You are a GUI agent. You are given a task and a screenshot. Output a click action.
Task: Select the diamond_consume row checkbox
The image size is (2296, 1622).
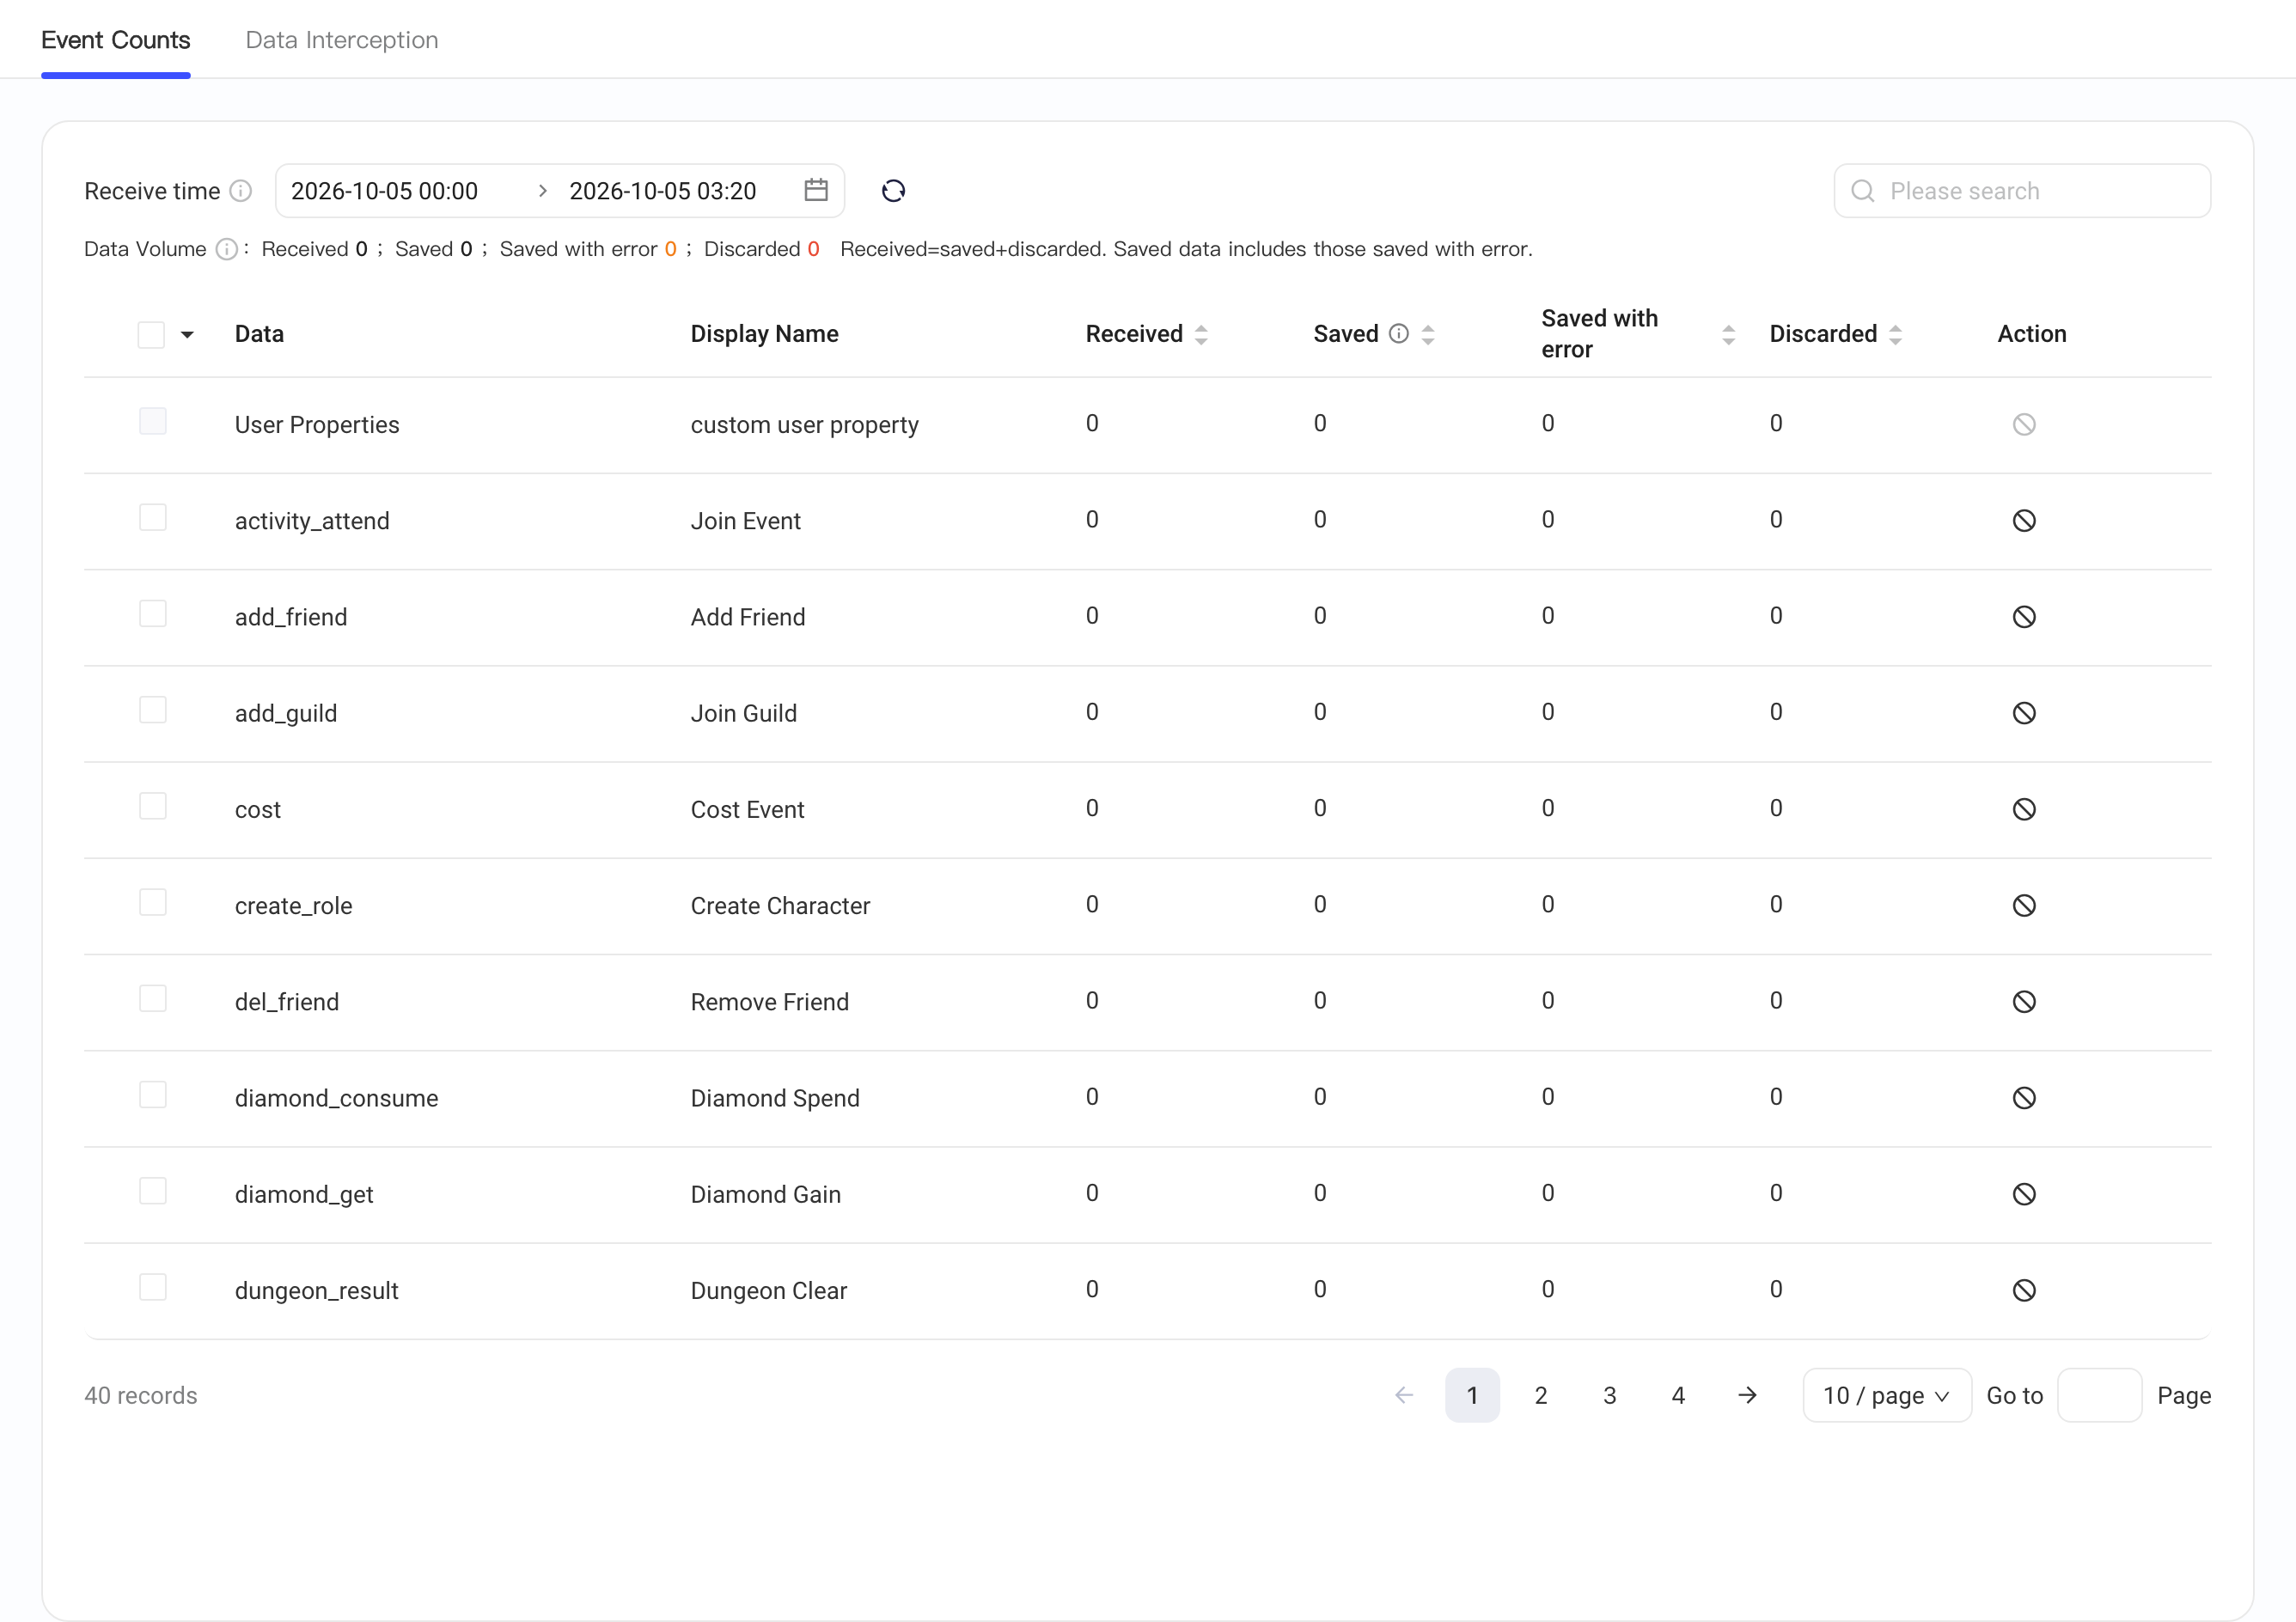pyautogui.click(x=153, y=1095)
